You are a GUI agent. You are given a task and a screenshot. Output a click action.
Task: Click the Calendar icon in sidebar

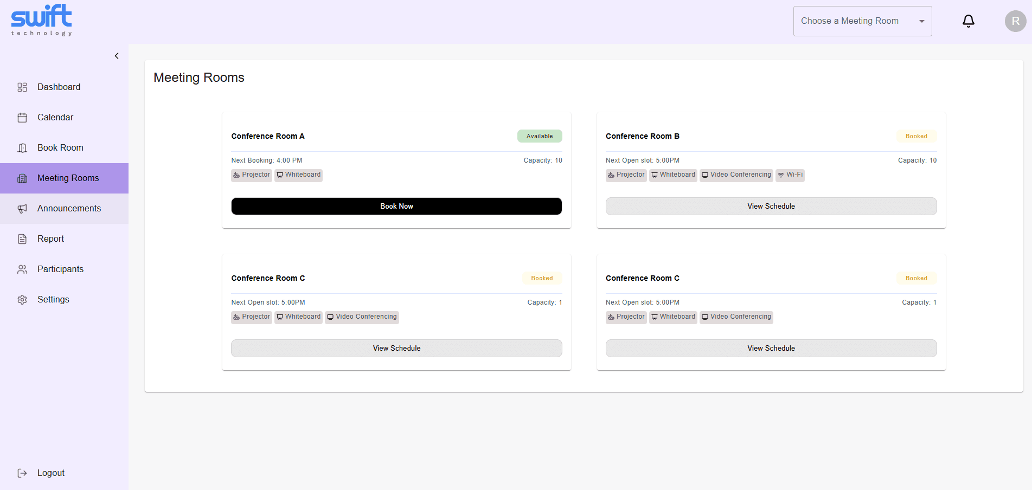pyautogui.click(x=22, y=118)
